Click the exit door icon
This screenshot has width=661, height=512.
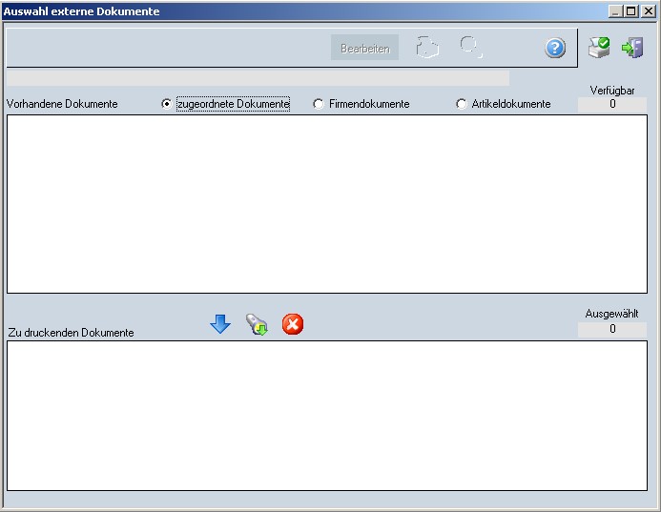point(631,47)
